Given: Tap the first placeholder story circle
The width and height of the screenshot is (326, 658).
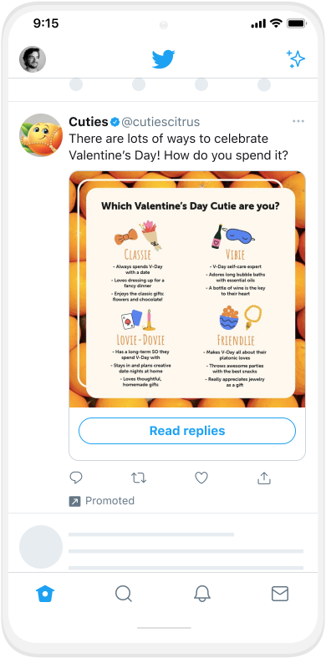Looking at the screenshot, I should click(x=76, y=84).
